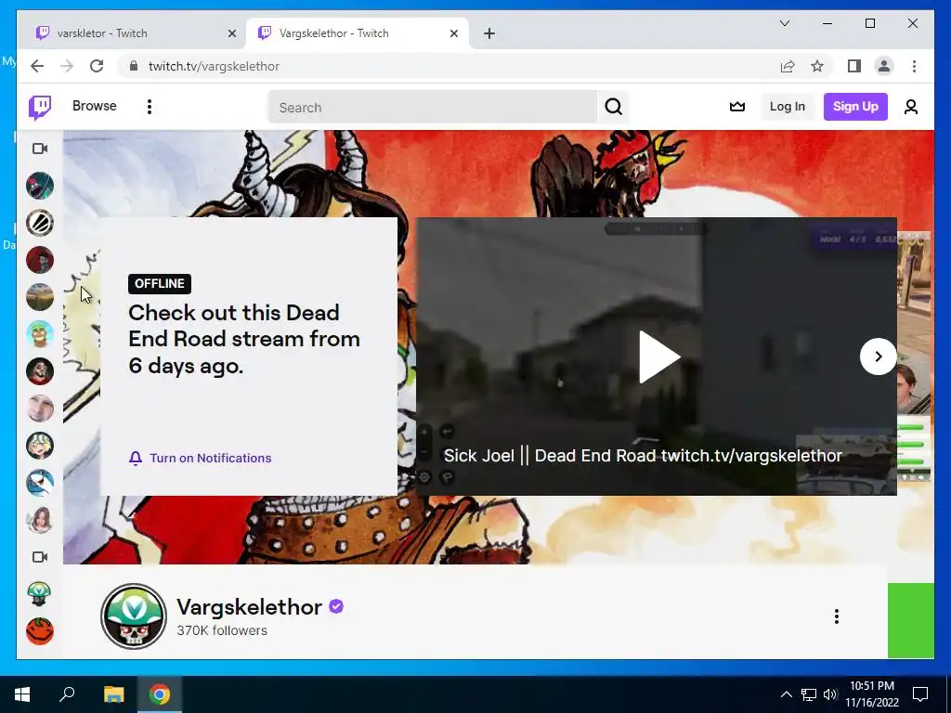Viewport: 951px width, 713px height.
Task: Click the Log In button
Action: [x=788, y=107]
